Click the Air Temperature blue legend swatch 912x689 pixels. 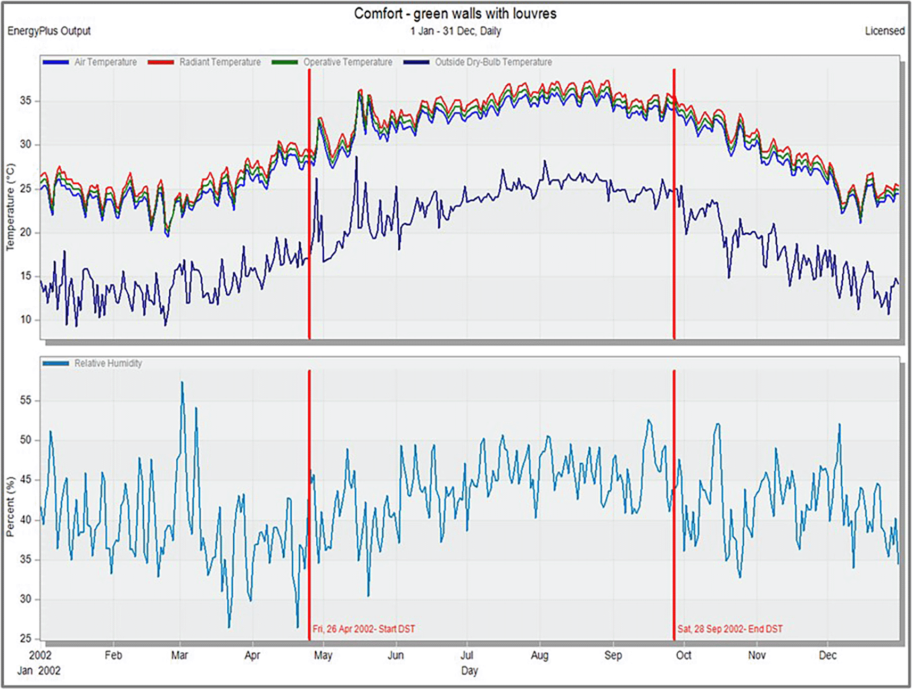click(x=56, y=62)
